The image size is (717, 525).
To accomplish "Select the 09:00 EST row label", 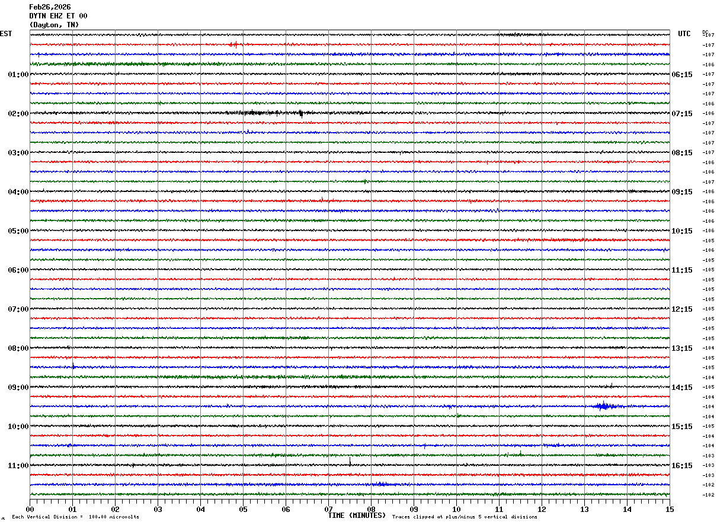I will [18, 388].
